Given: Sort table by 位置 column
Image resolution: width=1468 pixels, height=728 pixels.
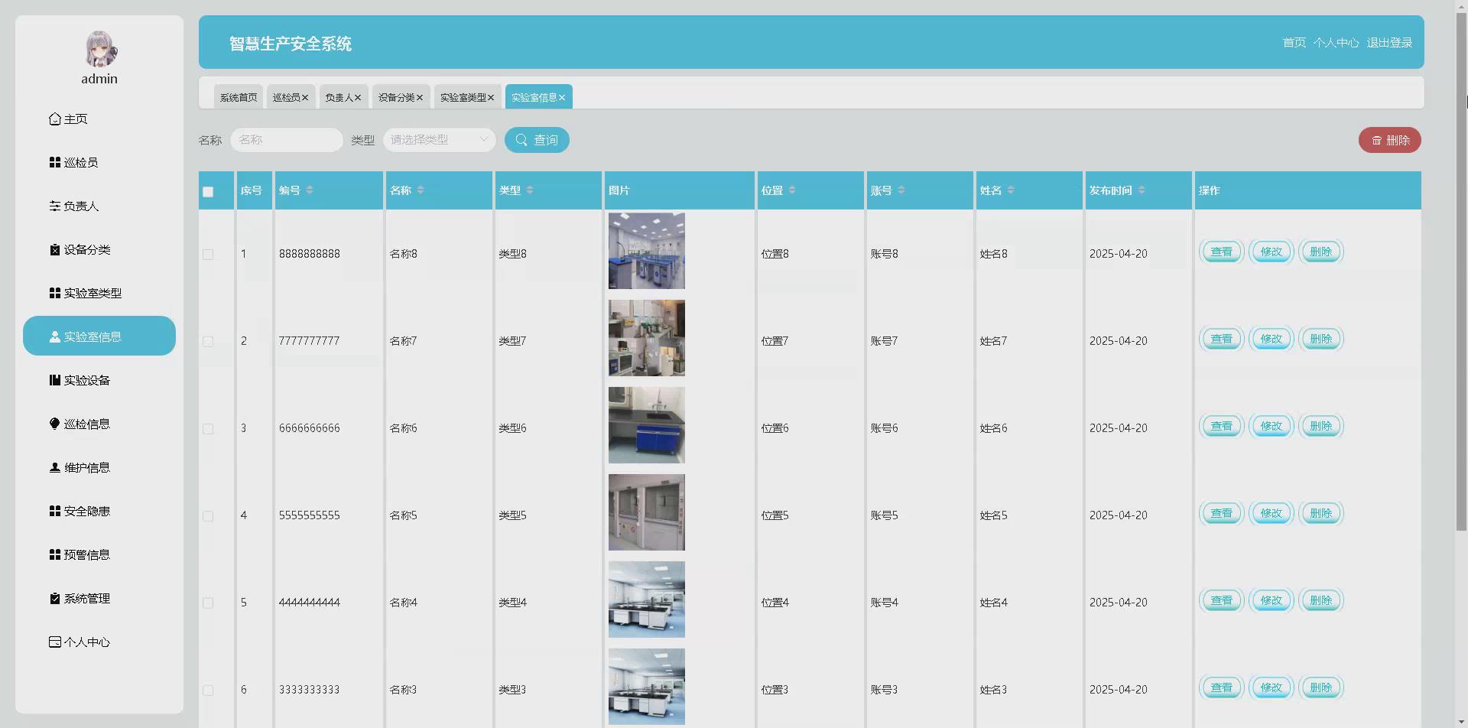Looking at the screenshot, I should (x=792, y=190).
